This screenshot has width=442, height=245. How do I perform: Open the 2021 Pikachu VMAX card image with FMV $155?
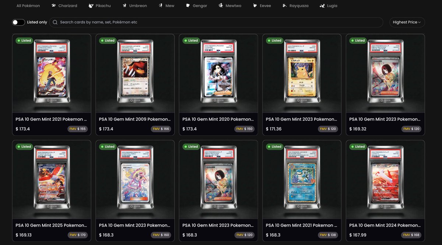pos(52,74)
